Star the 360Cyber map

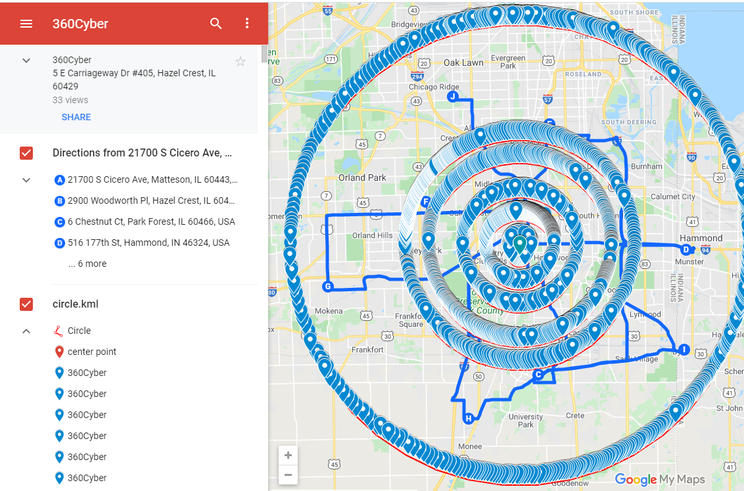(x=241, y=61)
